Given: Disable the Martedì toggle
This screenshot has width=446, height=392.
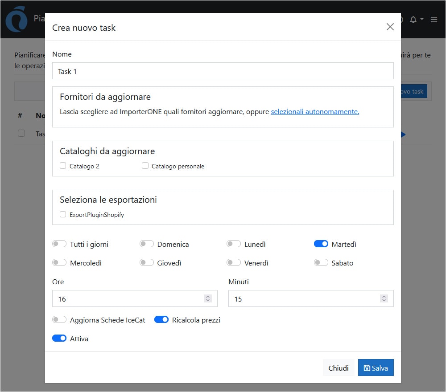Looking at the screenshot, I should [321, 244].
